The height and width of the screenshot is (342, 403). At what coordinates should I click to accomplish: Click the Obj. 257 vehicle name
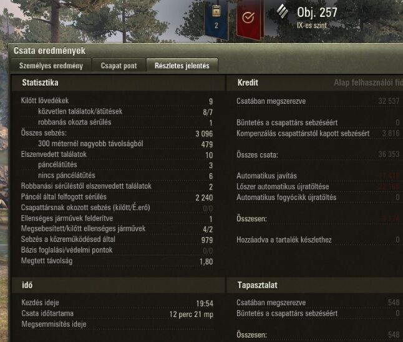[x=317, y=13]
